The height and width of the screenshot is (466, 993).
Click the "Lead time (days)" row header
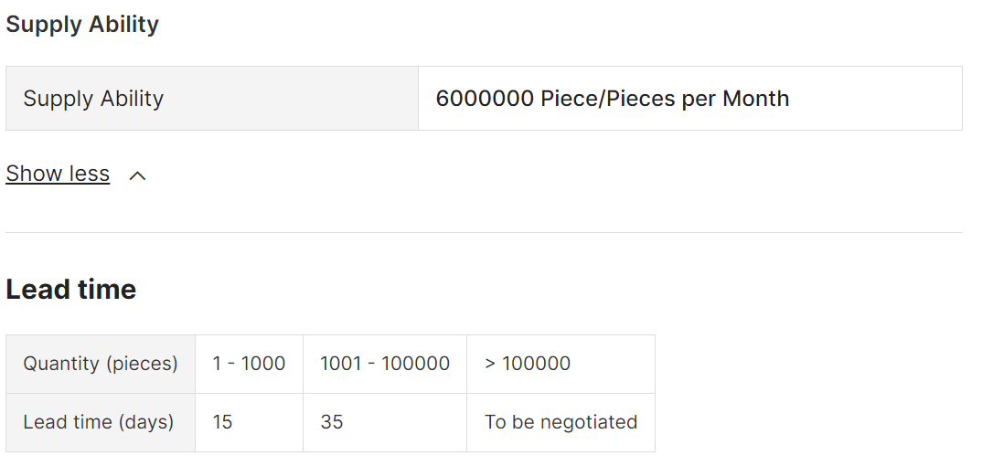[99, 422]
